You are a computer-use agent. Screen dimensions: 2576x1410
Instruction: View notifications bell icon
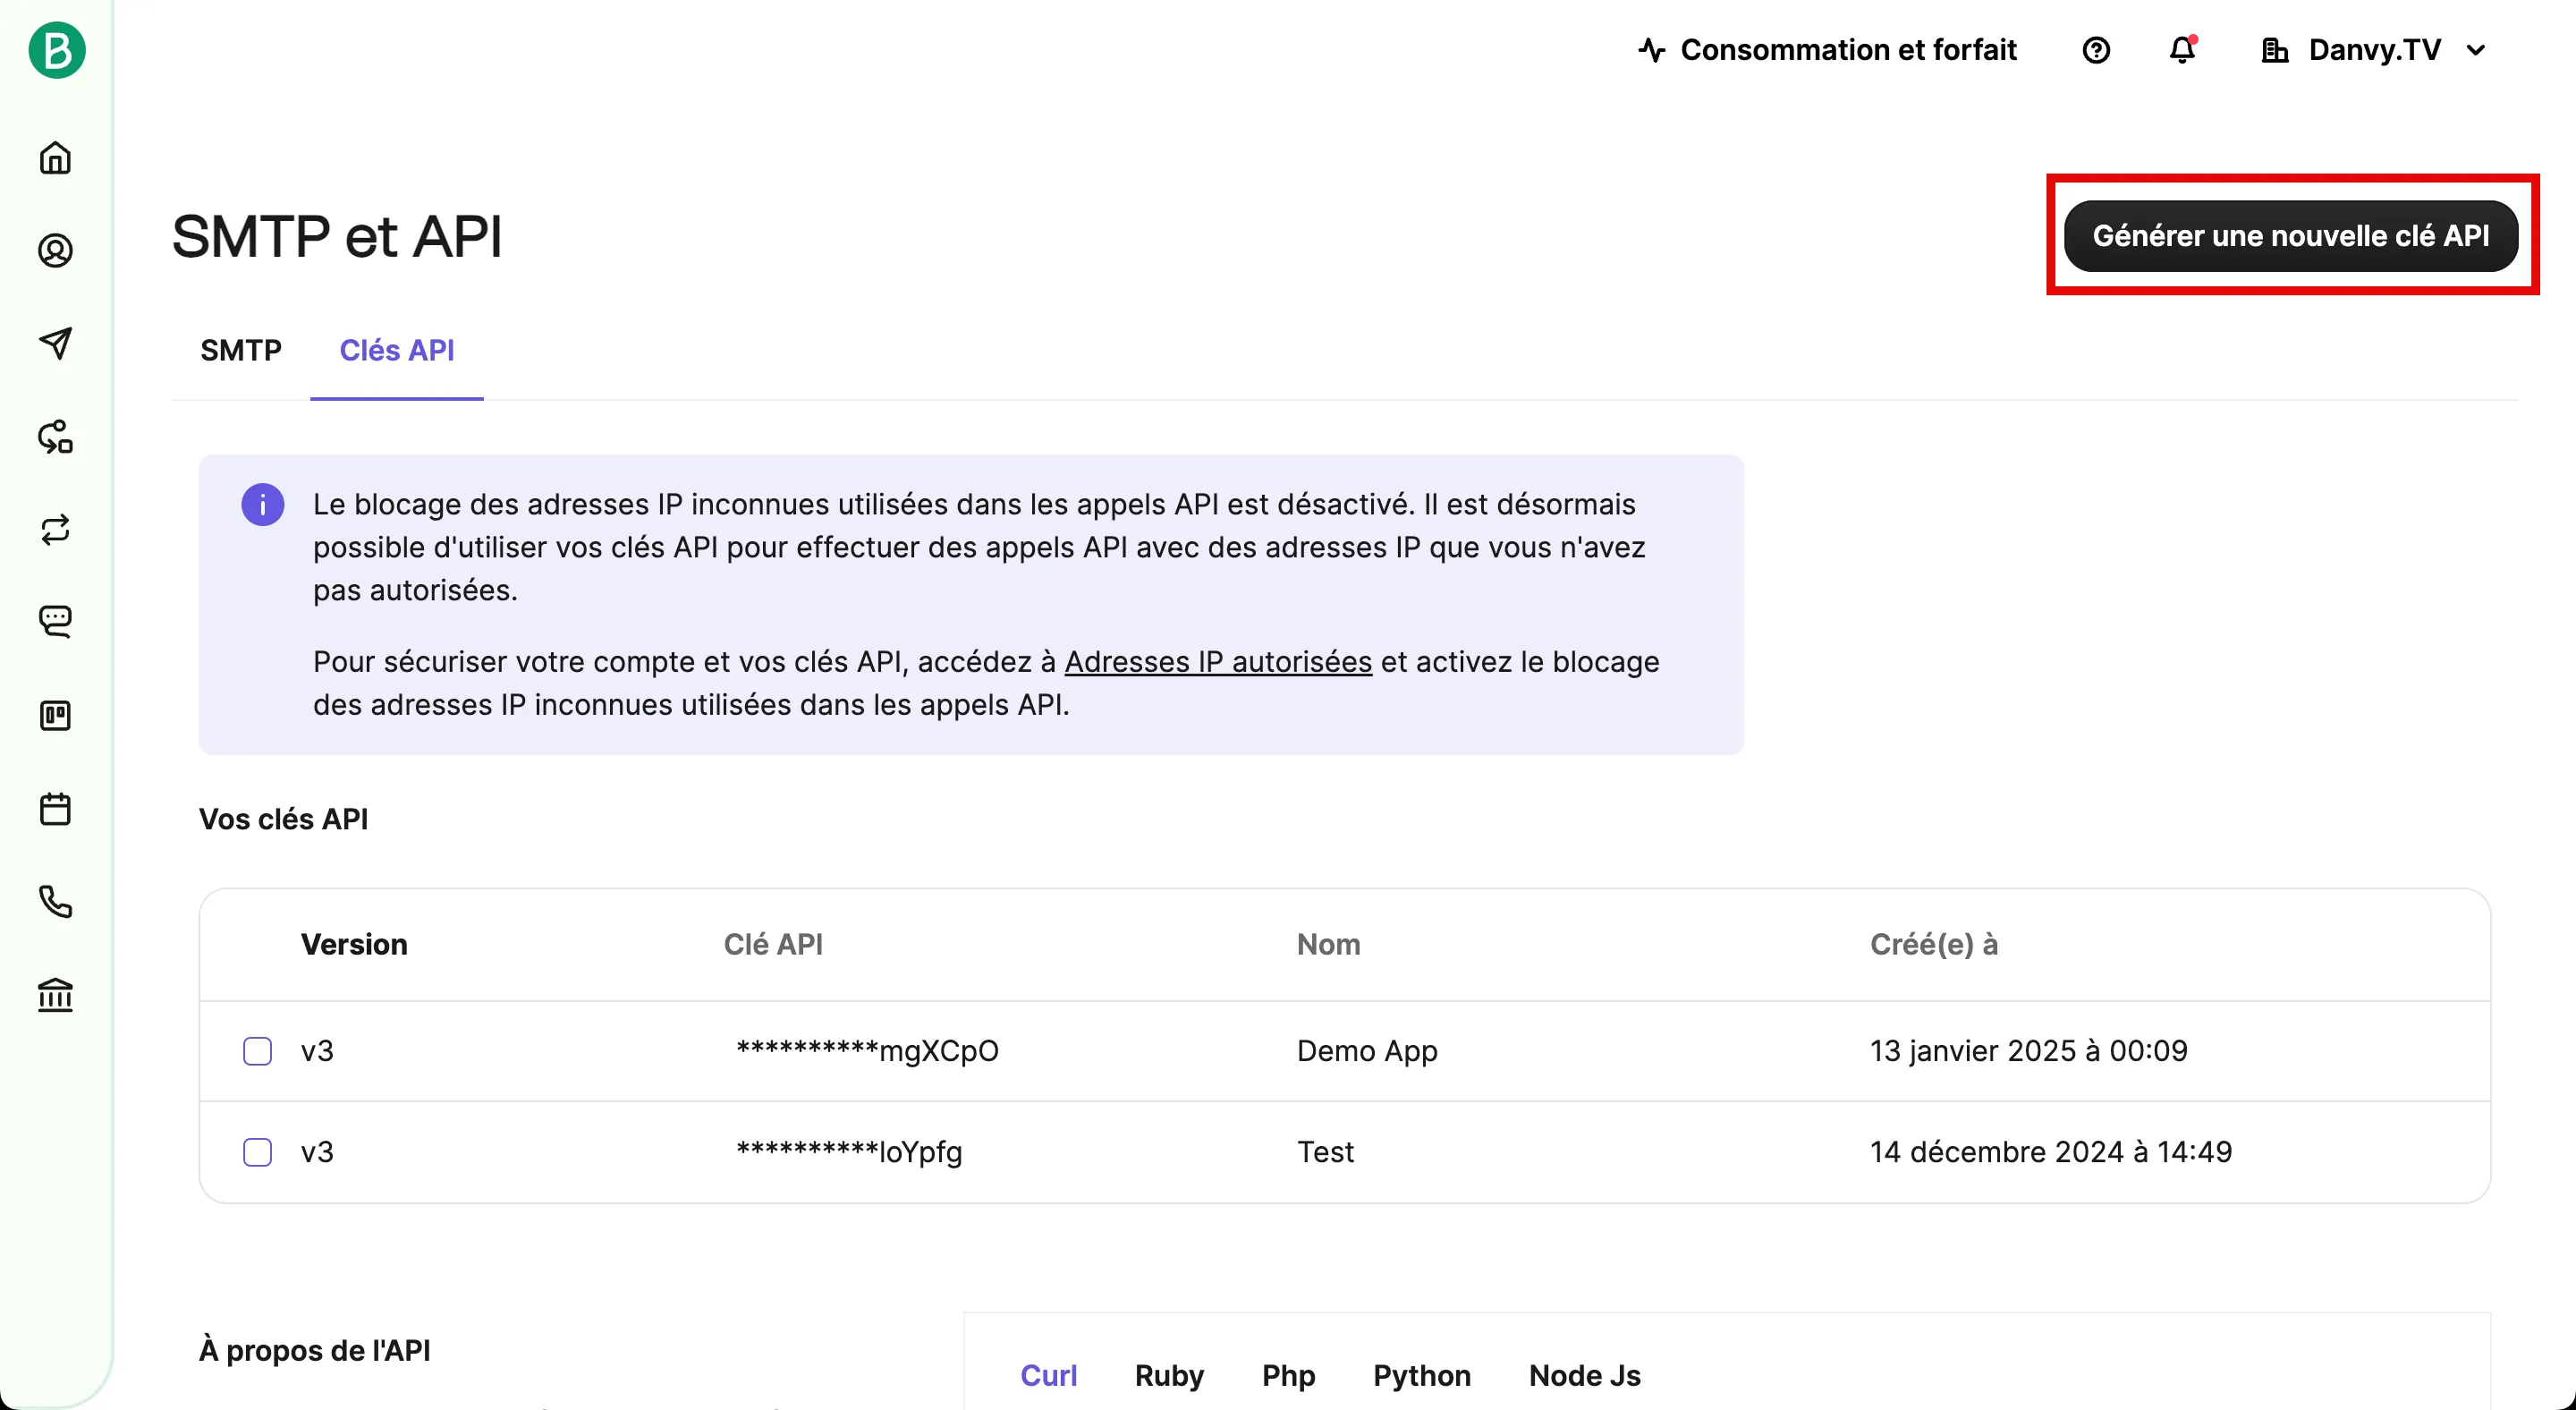[x=2182, y=50]
